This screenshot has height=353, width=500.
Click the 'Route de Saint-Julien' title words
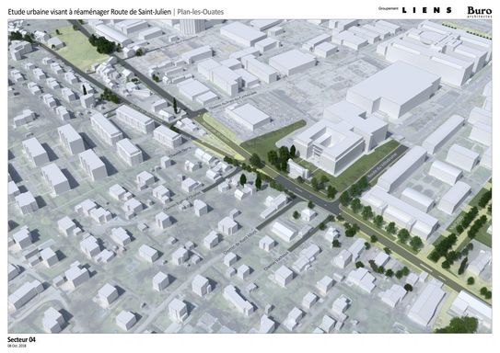point(141,12)
